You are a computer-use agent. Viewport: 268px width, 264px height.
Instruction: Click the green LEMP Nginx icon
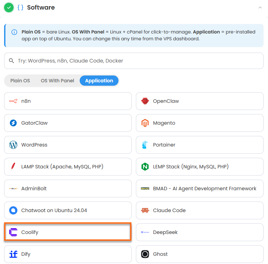point(145,167)
